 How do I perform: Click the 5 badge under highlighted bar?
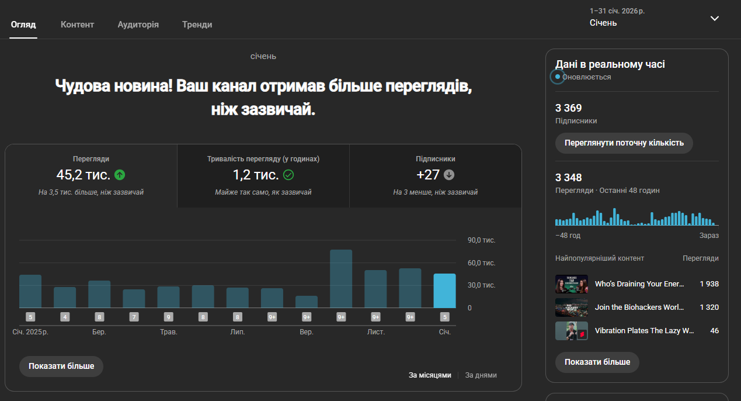445,317
